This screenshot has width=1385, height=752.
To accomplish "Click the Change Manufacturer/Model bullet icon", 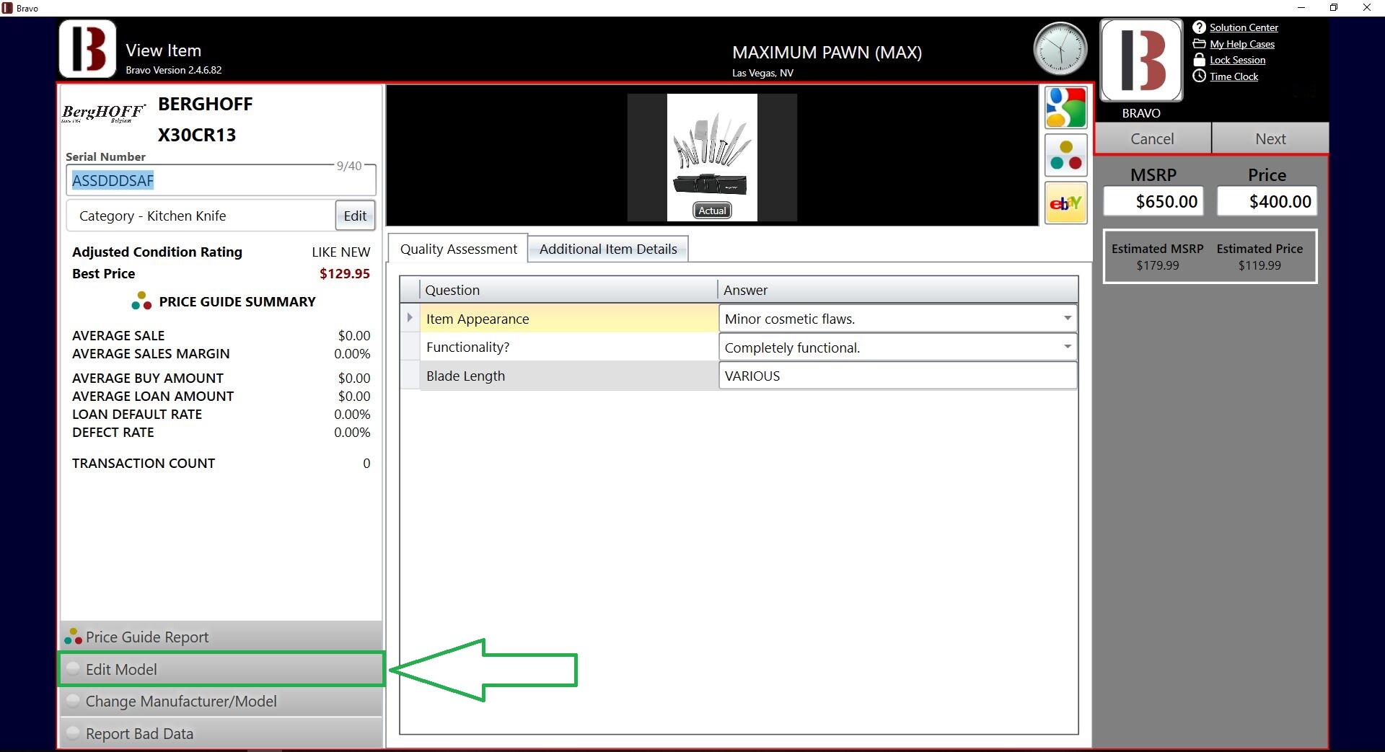I will pyautogui.click(x=73, y=701).
